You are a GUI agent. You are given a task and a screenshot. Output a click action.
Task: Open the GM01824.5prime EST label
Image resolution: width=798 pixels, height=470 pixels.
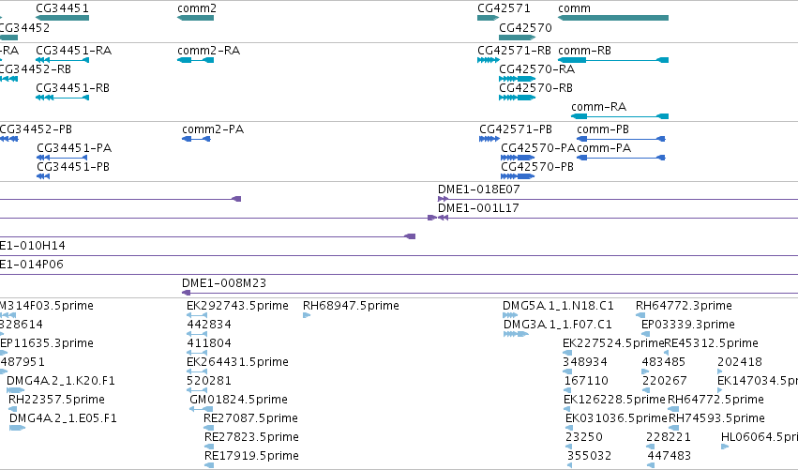239,400
